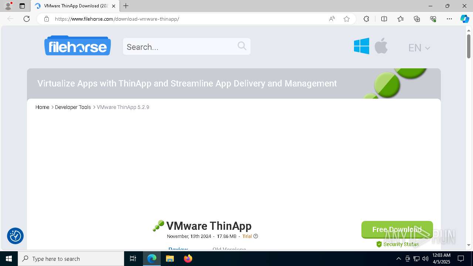Open the Extensions puzzle icon
The image size is (473, 266).
366,19
